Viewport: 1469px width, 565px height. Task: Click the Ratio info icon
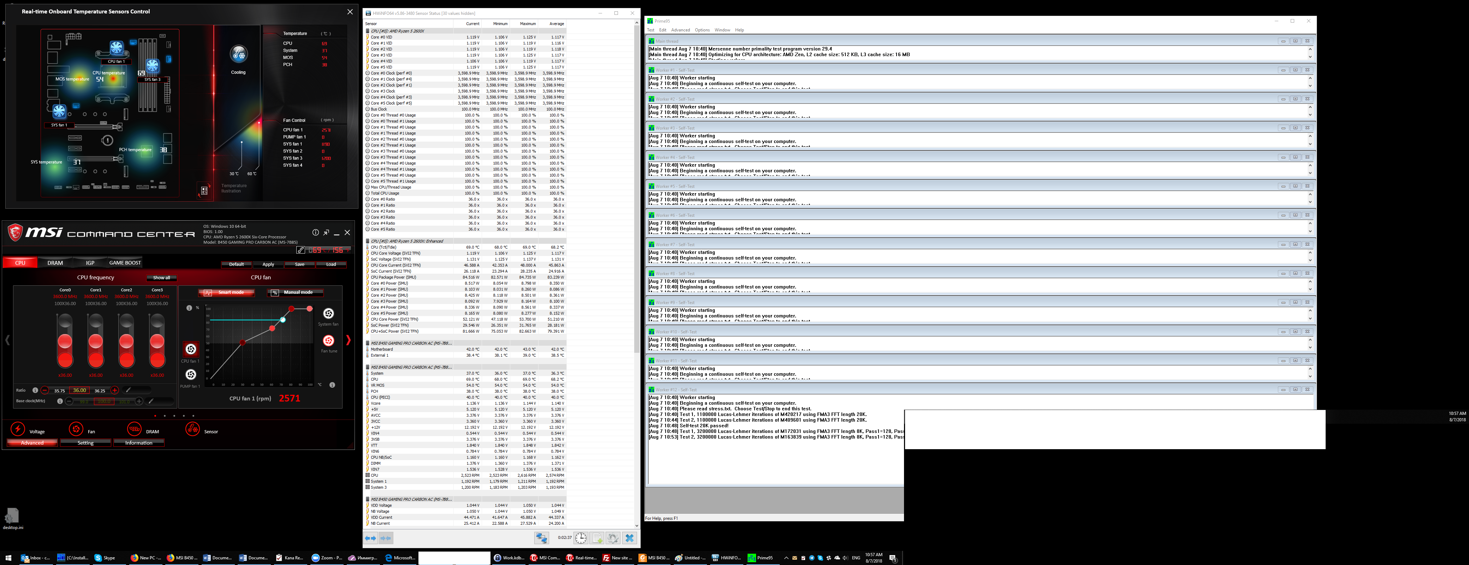(35, 390)
